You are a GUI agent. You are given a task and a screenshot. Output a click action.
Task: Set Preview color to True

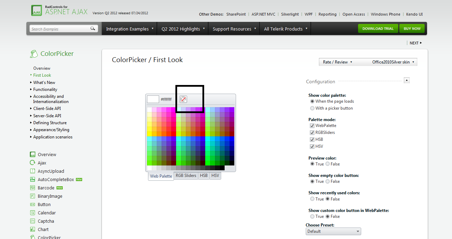tap(312, 164)
